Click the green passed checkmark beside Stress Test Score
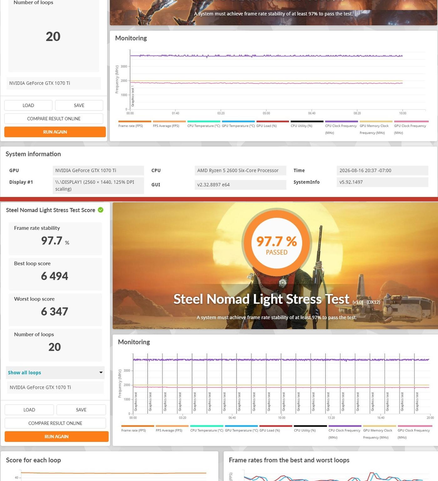The height and width of the screenshot is (481, 438). (101, 210)
